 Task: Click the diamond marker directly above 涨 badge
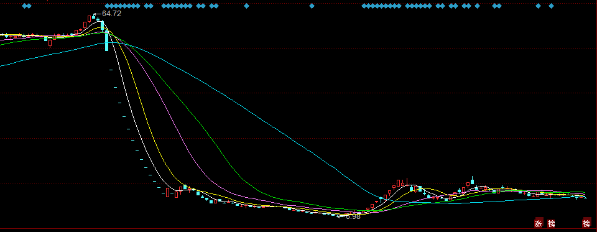[538, 6]
